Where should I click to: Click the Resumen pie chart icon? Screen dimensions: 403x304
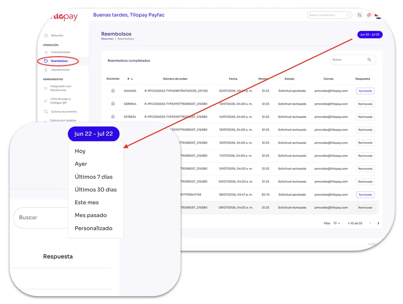pos(46,36)
